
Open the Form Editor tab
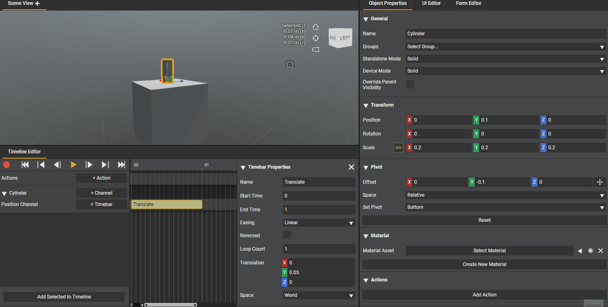click(468, 3)
